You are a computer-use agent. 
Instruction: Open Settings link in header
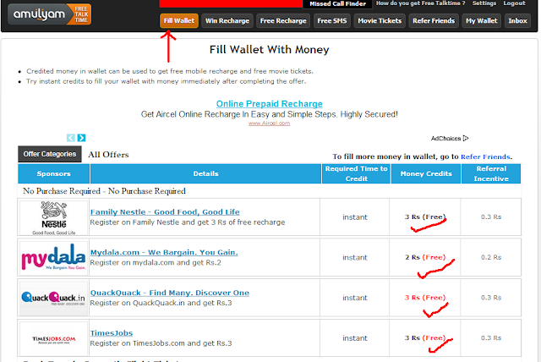484,3
